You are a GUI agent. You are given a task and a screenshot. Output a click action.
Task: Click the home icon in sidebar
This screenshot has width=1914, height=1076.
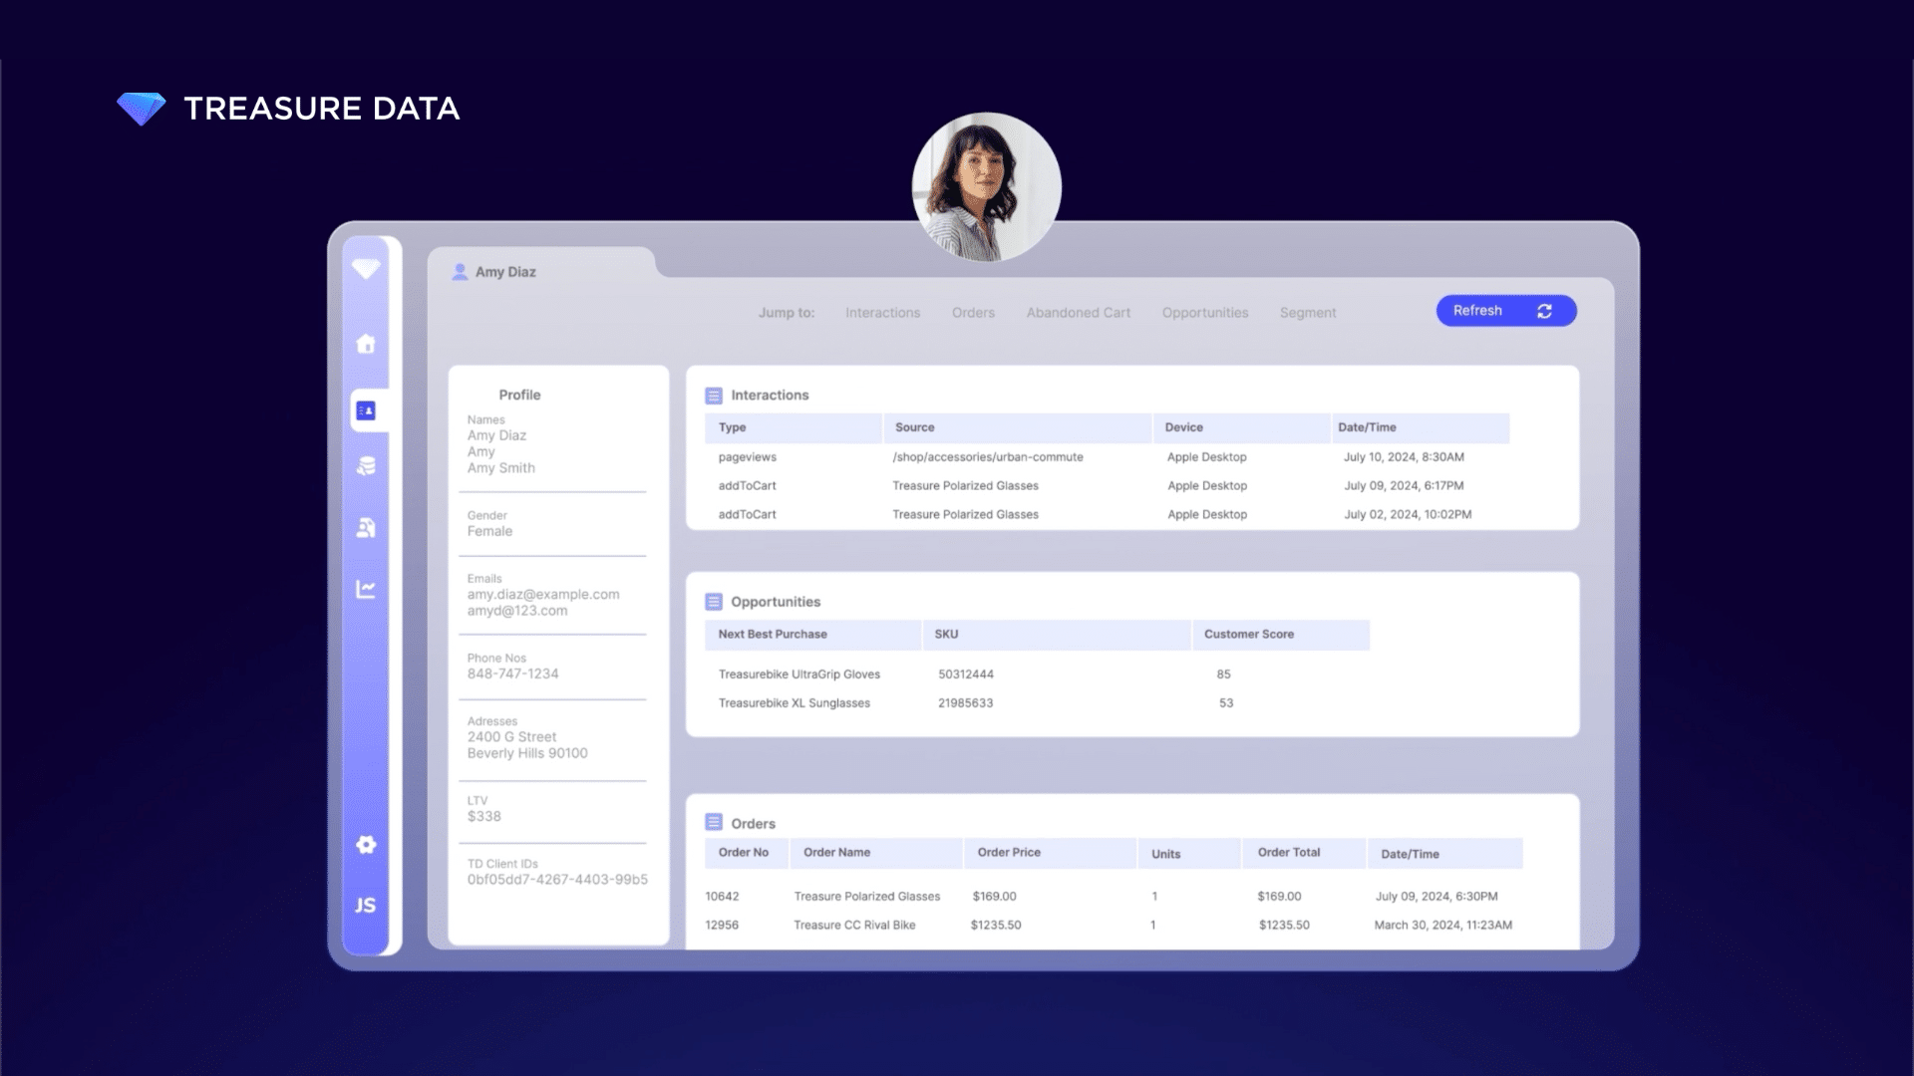[x=366, y=344]
